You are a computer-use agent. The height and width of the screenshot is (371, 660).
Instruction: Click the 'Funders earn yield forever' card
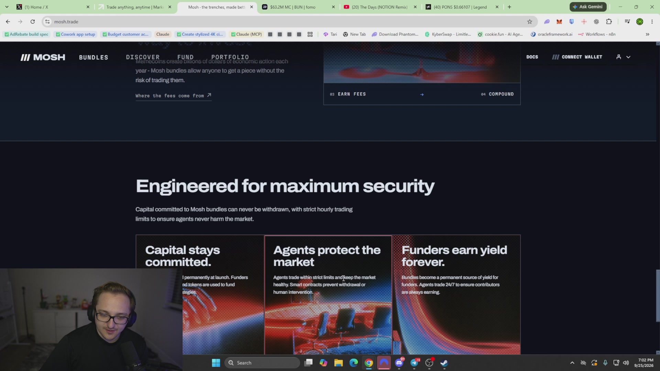456,295
